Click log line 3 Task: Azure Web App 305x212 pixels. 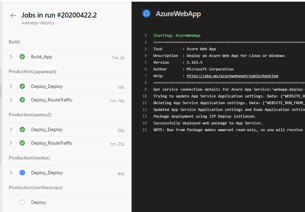tap(185, 49)
